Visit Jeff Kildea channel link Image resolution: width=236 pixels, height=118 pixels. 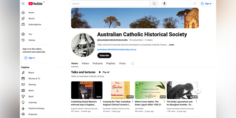[139, 108]
